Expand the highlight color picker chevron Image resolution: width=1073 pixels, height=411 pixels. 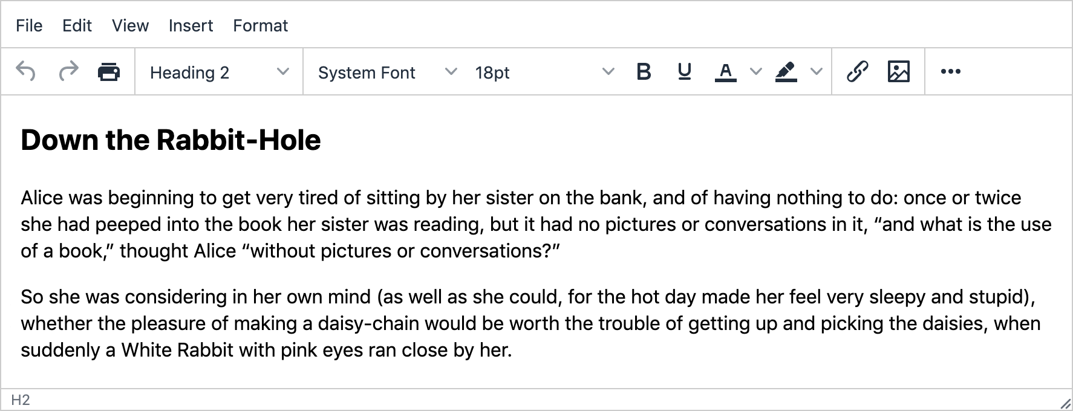pyautogui.click(x=816, y=71)
